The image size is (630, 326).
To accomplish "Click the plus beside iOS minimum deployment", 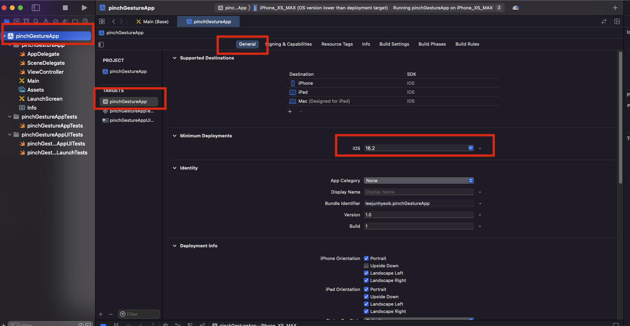I will tap(480, 148).
